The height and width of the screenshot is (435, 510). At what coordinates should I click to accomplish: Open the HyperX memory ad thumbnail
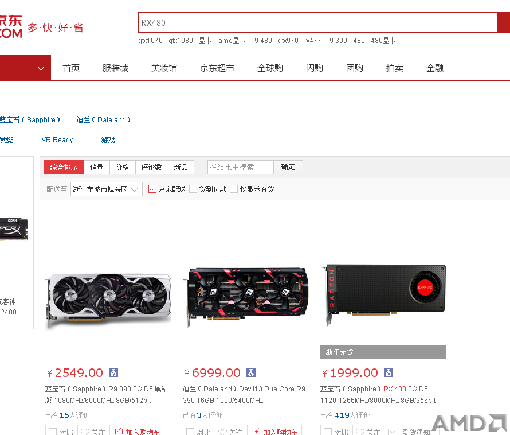pos(14,230)
